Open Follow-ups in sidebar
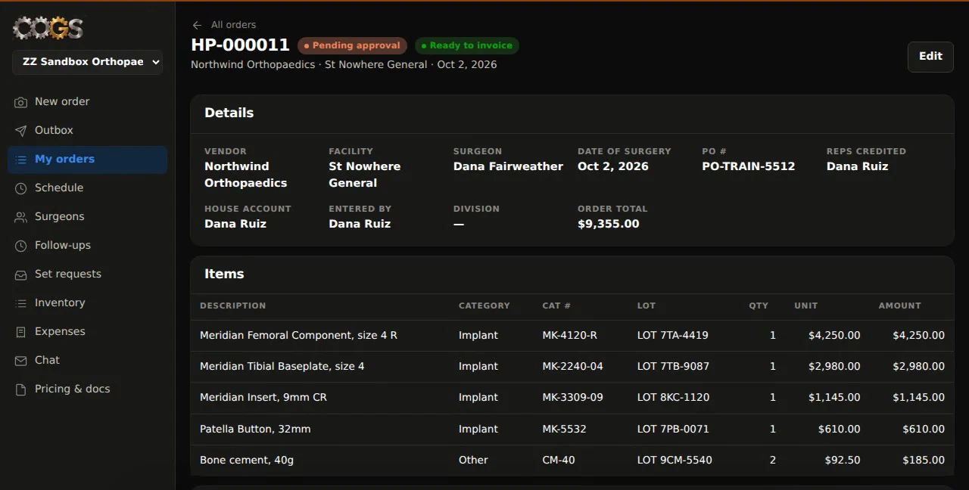The width and height of the screenshot is (969, 490). [88, 245]
